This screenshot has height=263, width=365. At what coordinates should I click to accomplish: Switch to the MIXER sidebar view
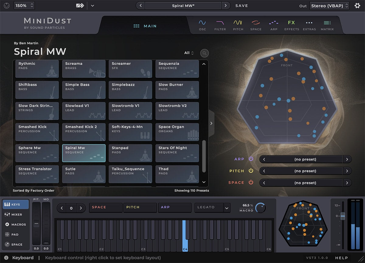click(x=15, y=214)
